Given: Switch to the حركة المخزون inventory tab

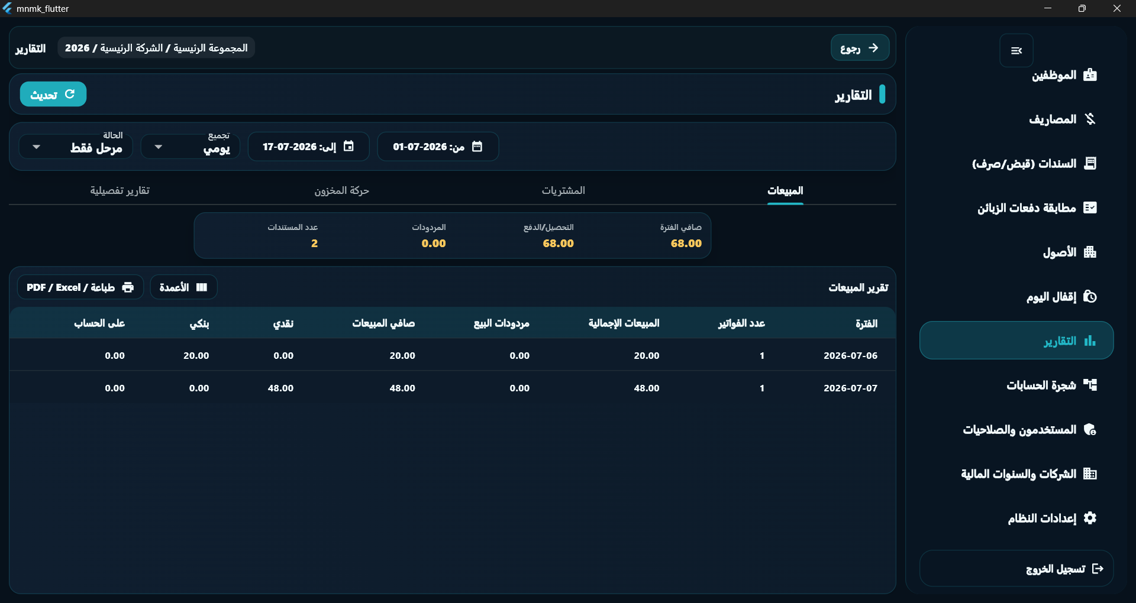Looking at the screenshot, I should tap(341, 190).
